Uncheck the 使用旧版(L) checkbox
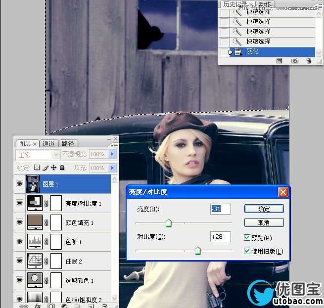The width and height of the screenshot is (324, 308). pyautogui.click(x=247, y=251)
